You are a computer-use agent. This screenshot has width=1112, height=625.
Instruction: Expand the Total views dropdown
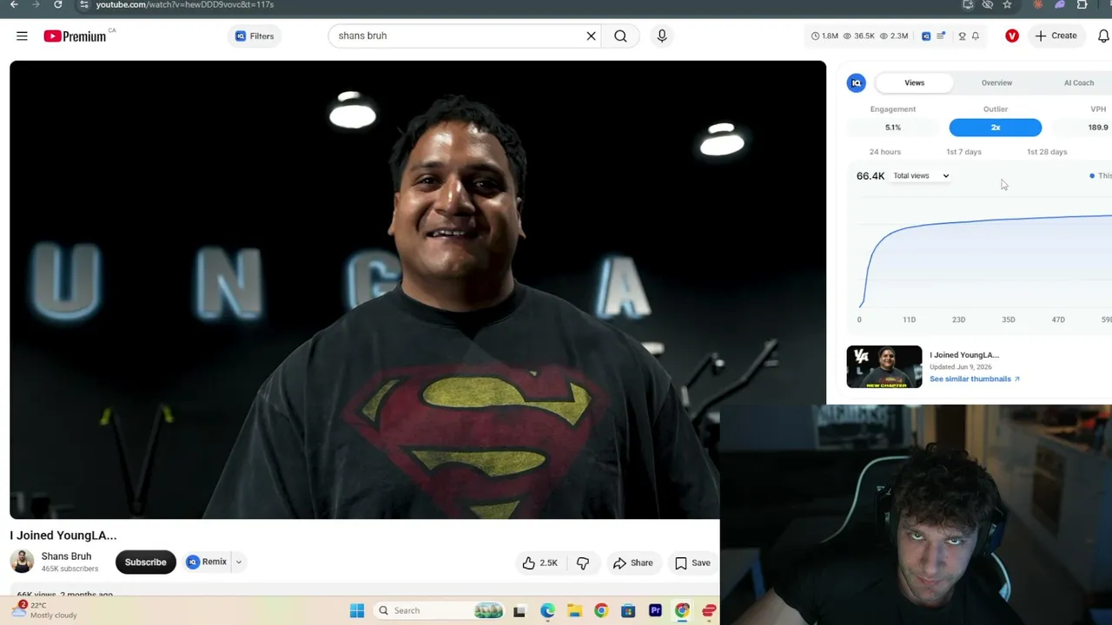coord(921,176)
